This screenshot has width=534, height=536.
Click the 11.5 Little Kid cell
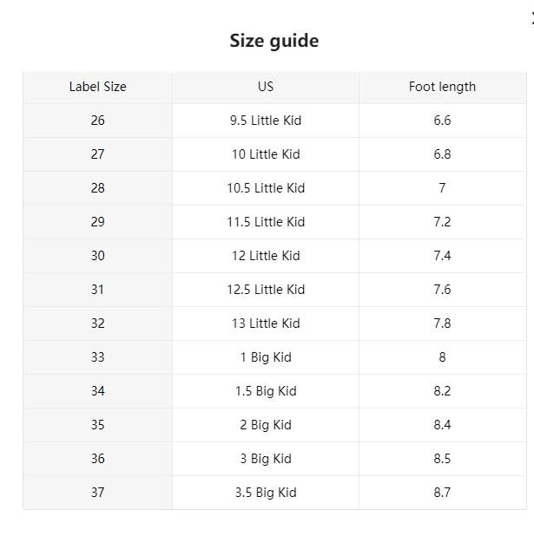[x=266, y=222]
